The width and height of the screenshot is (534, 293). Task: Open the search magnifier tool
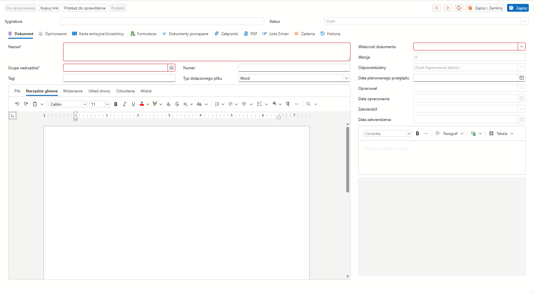[x=308, y=104]
